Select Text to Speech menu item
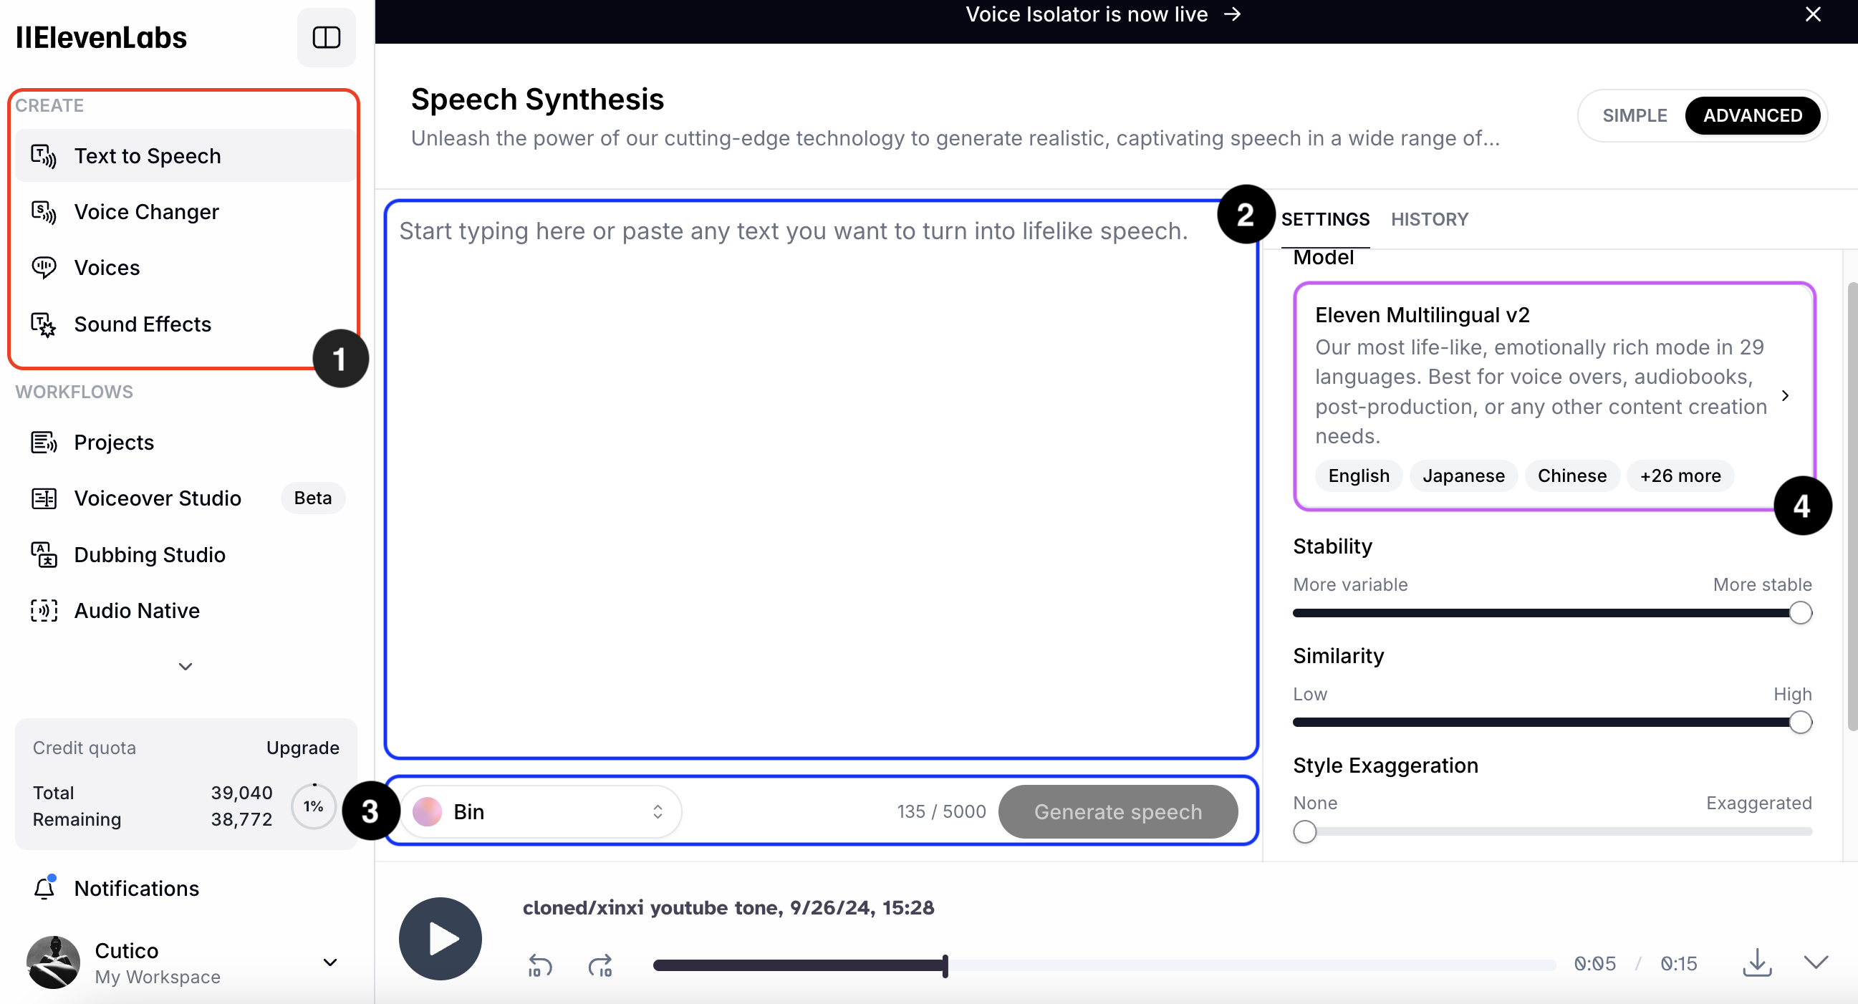The height and width of the screenshot is (1004, 1858). point(186,156)
